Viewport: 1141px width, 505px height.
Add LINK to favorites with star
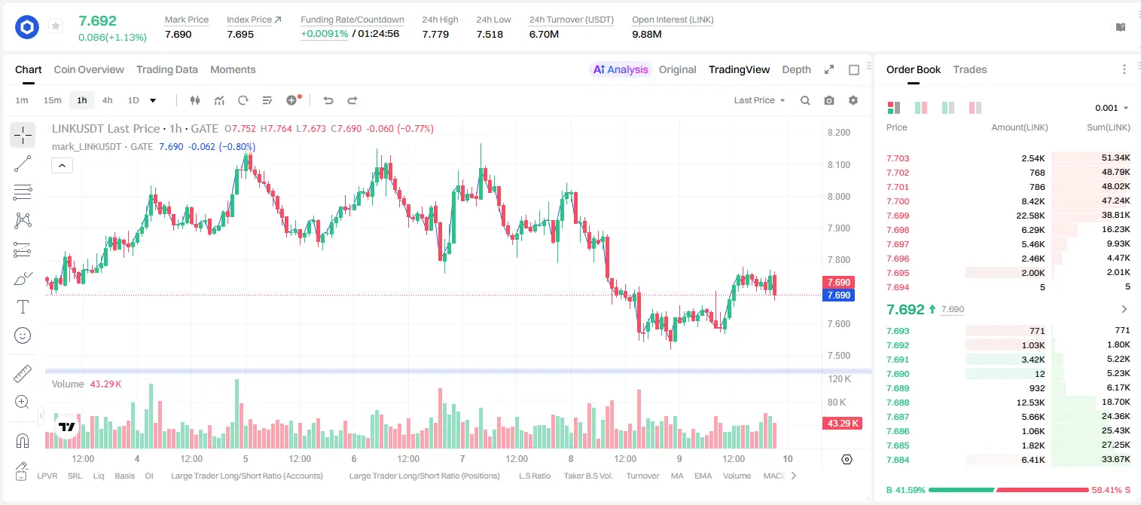(x=56, y=26)
